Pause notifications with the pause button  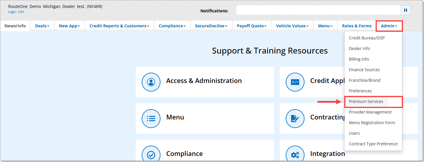(x=405, y=10)
